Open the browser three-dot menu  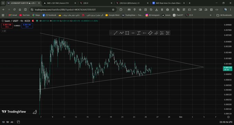231,10
